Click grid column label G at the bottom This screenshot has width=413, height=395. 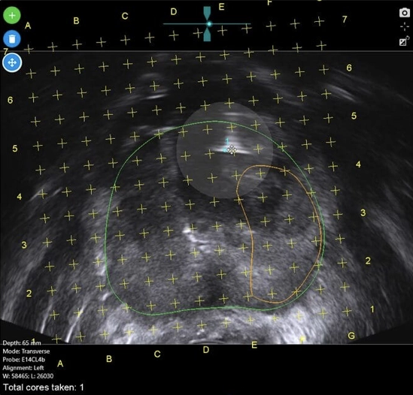click(351, 336)
